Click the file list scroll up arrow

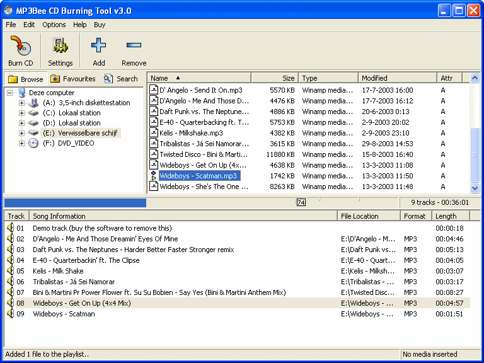point(475,78)
